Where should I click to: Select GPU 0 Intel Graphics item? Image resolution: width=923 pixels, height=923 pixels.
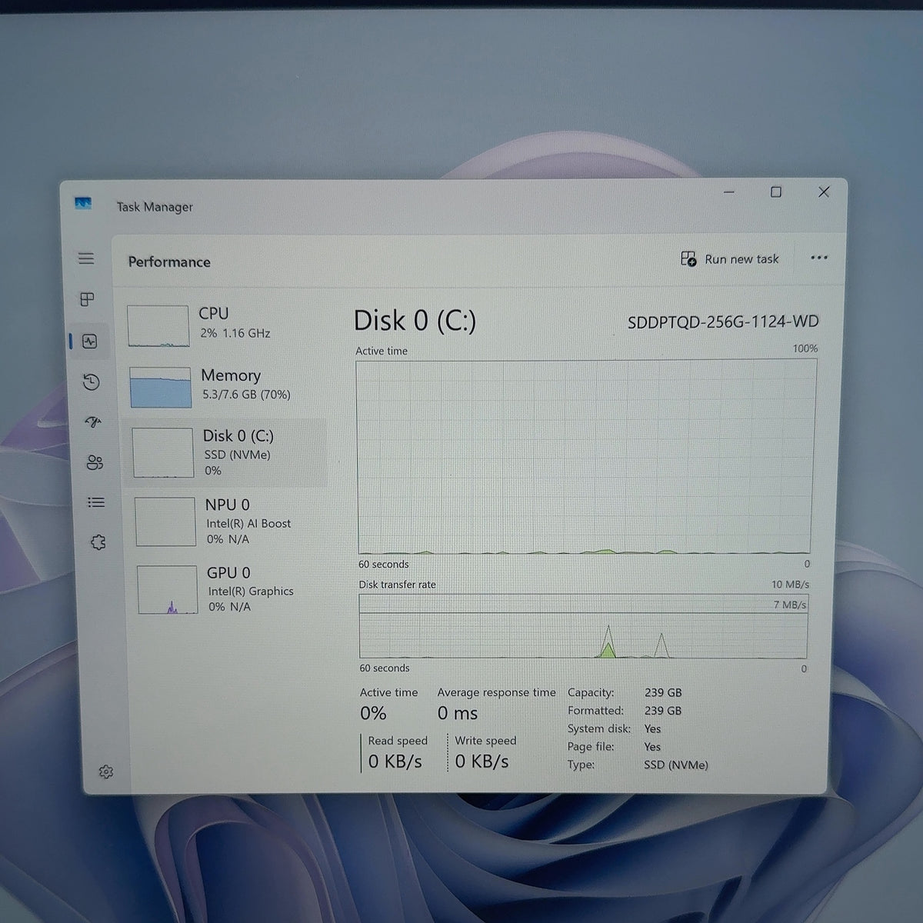(x=231, y=589)
